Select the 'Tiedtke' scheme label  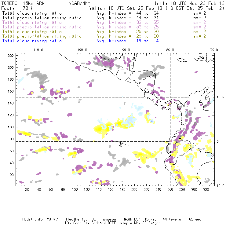point(72,219)
